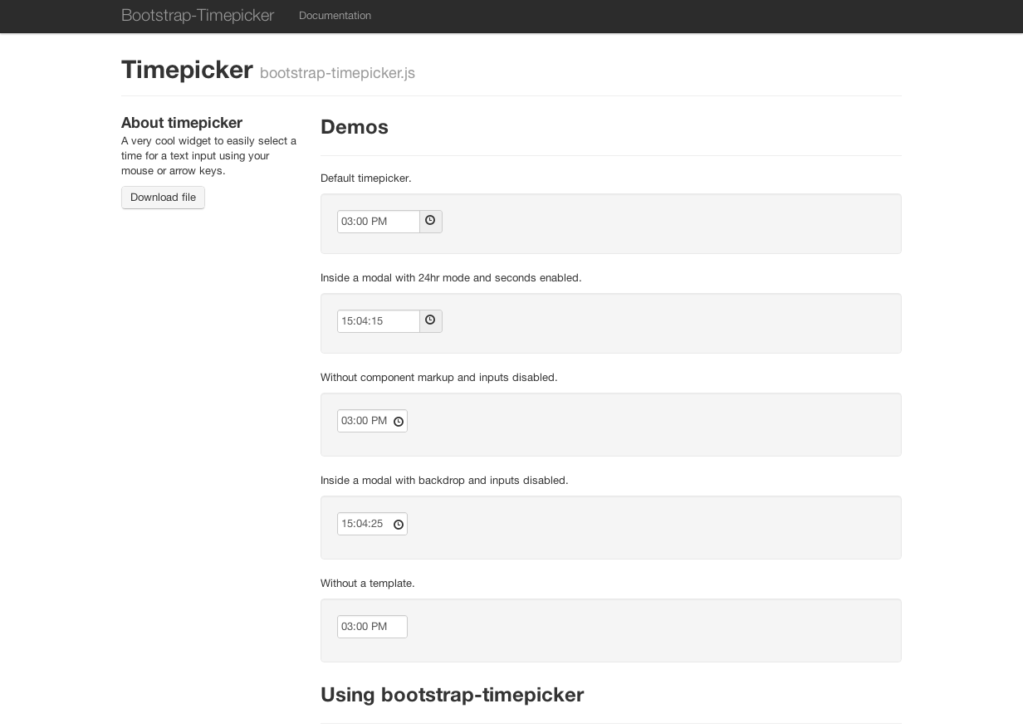Click the Timepicker page title
This screenshot has height=728, width=1023.
187,70
